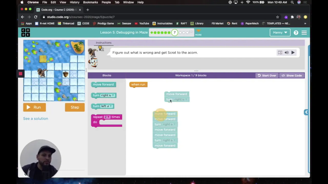The height and width of the screenshot is (184, 328).
Task: Open Siri from the menu bar
Action: pos(299,2)
